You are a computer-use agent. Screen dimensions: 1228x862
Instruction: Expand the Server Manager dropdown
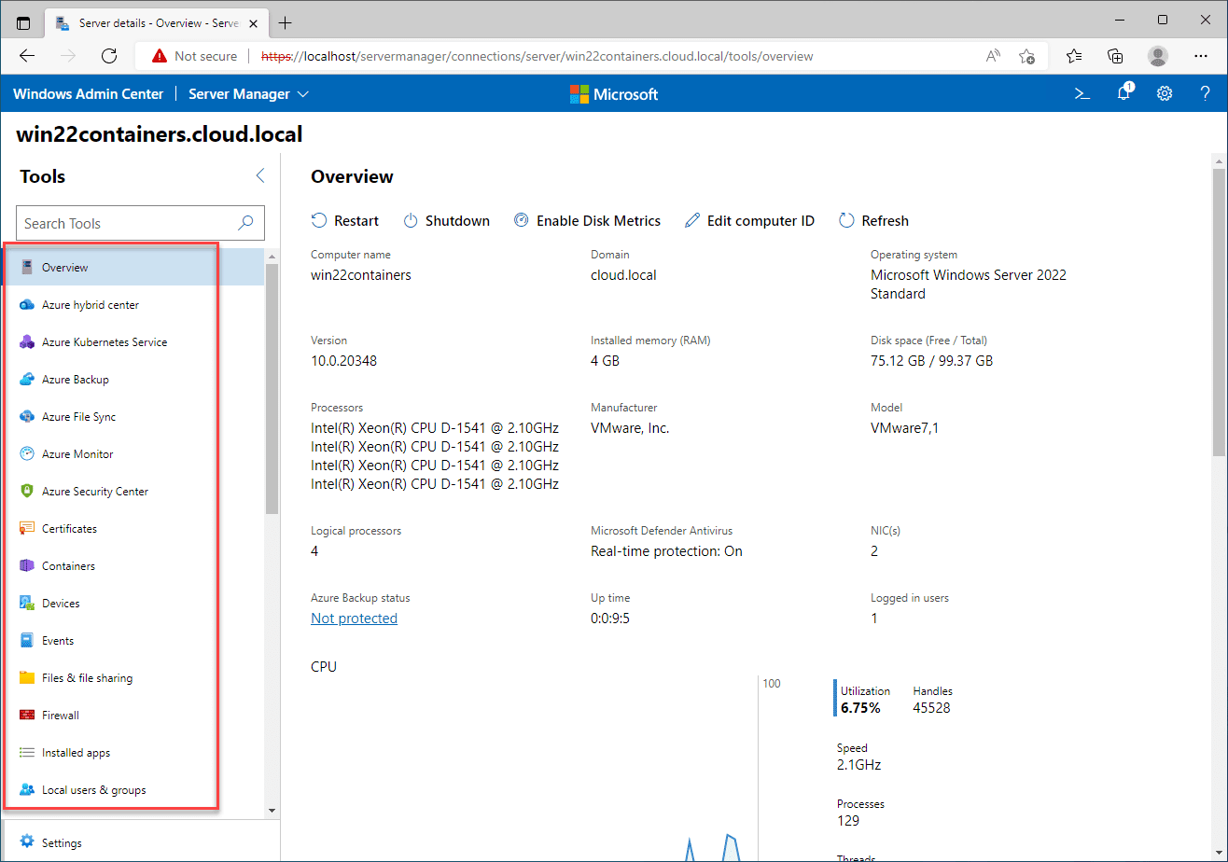click(248, 94)
